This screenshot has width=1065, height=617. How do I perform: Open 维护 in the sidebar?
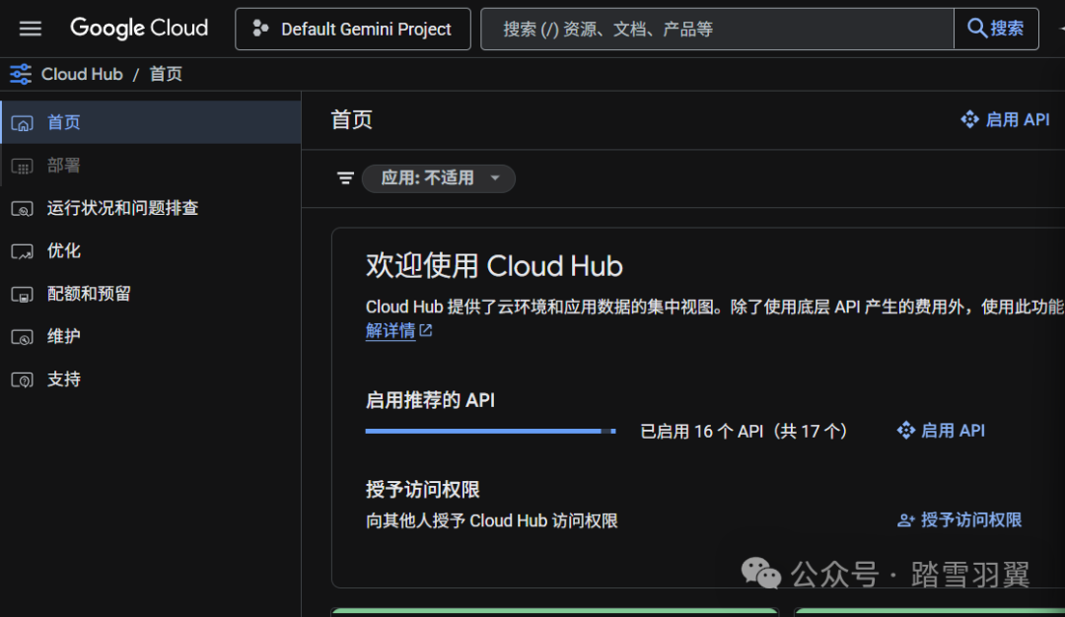coord(151,336)
